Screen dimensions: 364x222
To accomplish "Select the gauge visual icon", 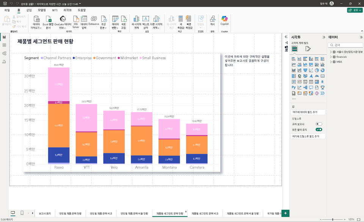I will [x=317, y=76].
